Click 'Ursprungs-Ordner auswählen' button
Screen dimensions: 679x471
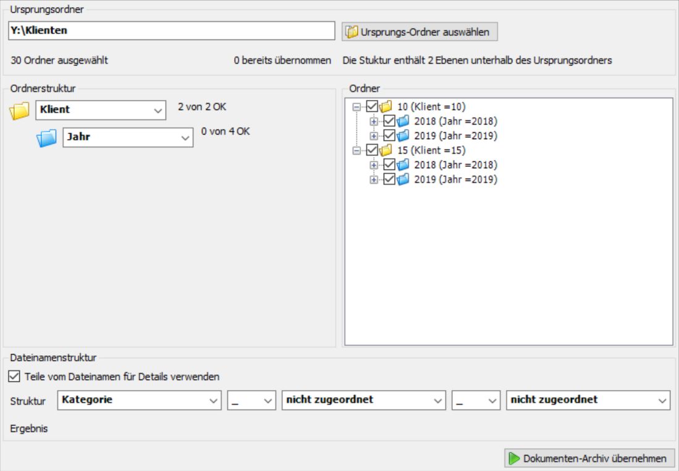(x=420, y=32)
